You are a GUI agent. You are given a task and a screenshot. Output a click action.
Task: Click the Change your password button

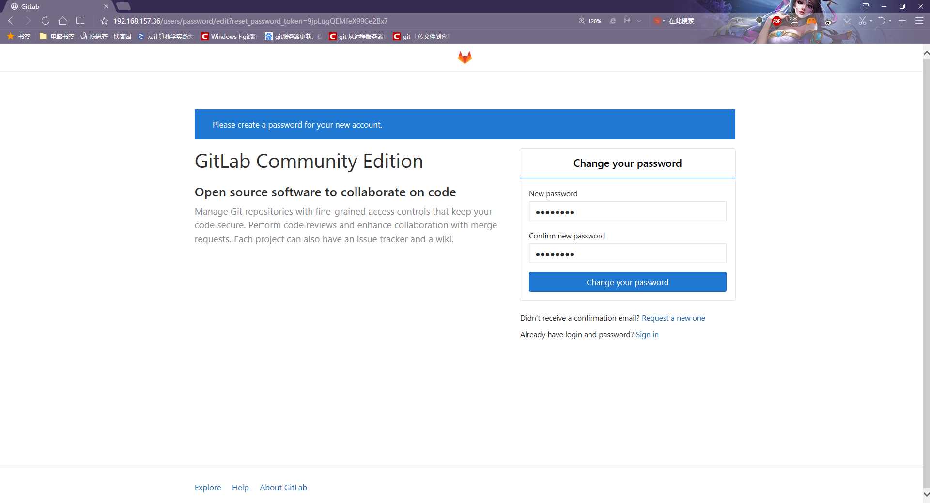(627, 282)
